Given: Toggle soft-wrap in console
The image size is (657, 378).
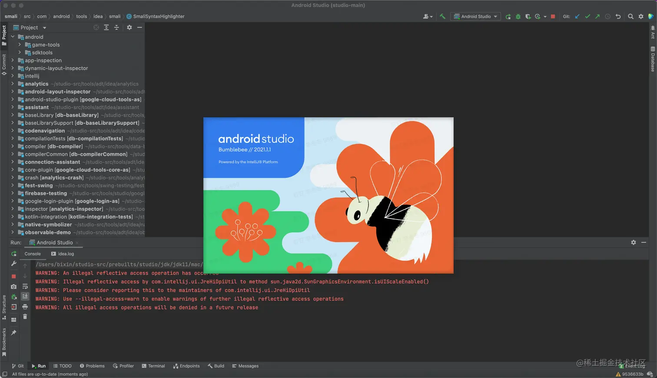Looking at the screenshot, I should point(25,287).
